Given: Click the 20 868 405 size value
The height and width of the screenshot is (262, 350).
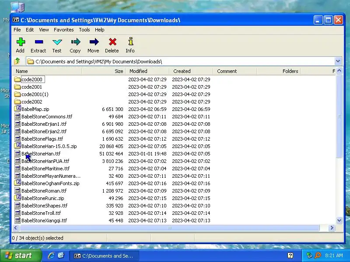Looking at the screenshot, I should (111, 146).
